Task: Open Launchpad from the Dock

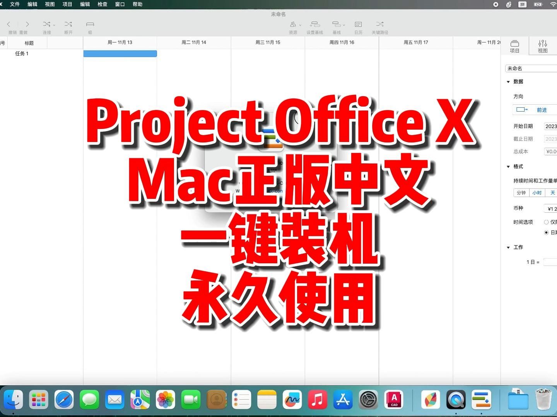Action: pos(38,400)
